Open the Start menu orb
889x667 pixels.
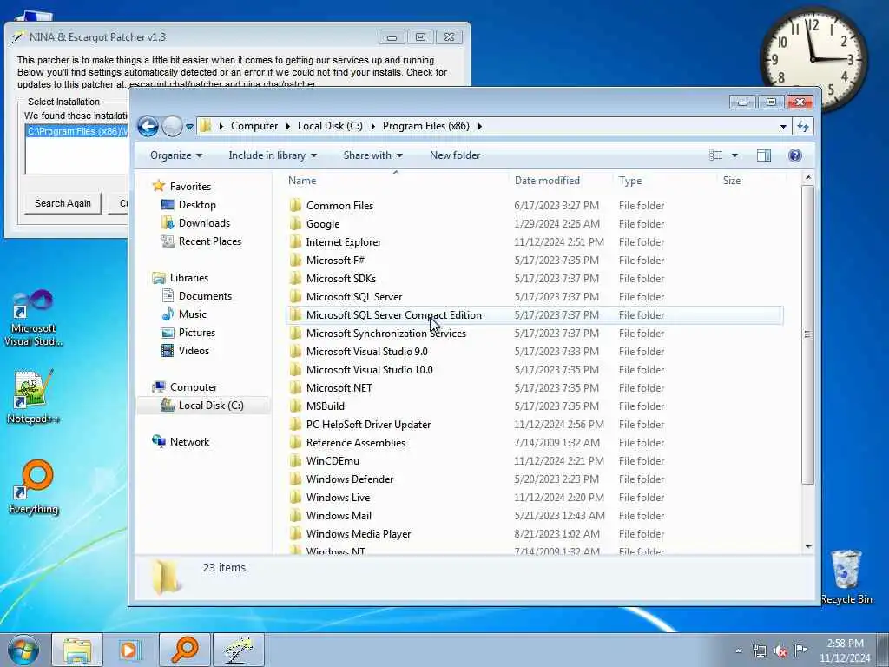coord(23,650)
